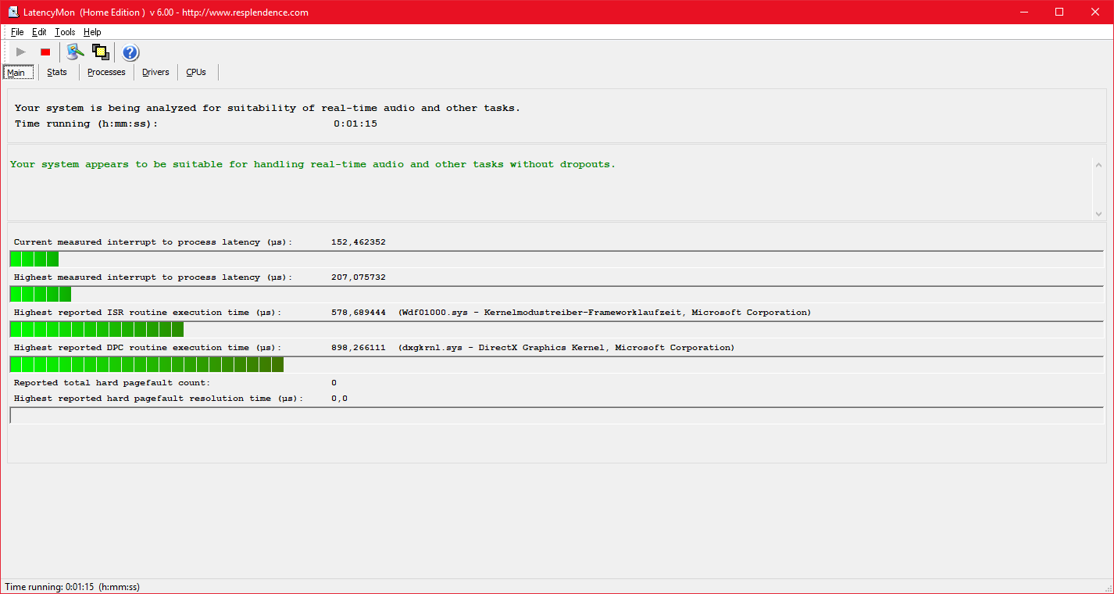Click 'Highest reported hard pagefault resolution time' label
1114x594 pixels.
[x=158, y=399]
